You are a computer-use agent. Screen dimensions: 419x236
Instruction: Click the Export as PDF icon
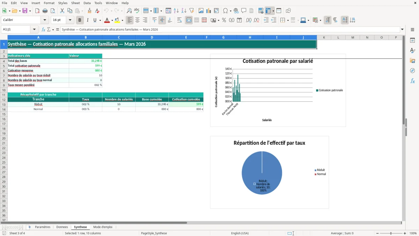[37, 11]
